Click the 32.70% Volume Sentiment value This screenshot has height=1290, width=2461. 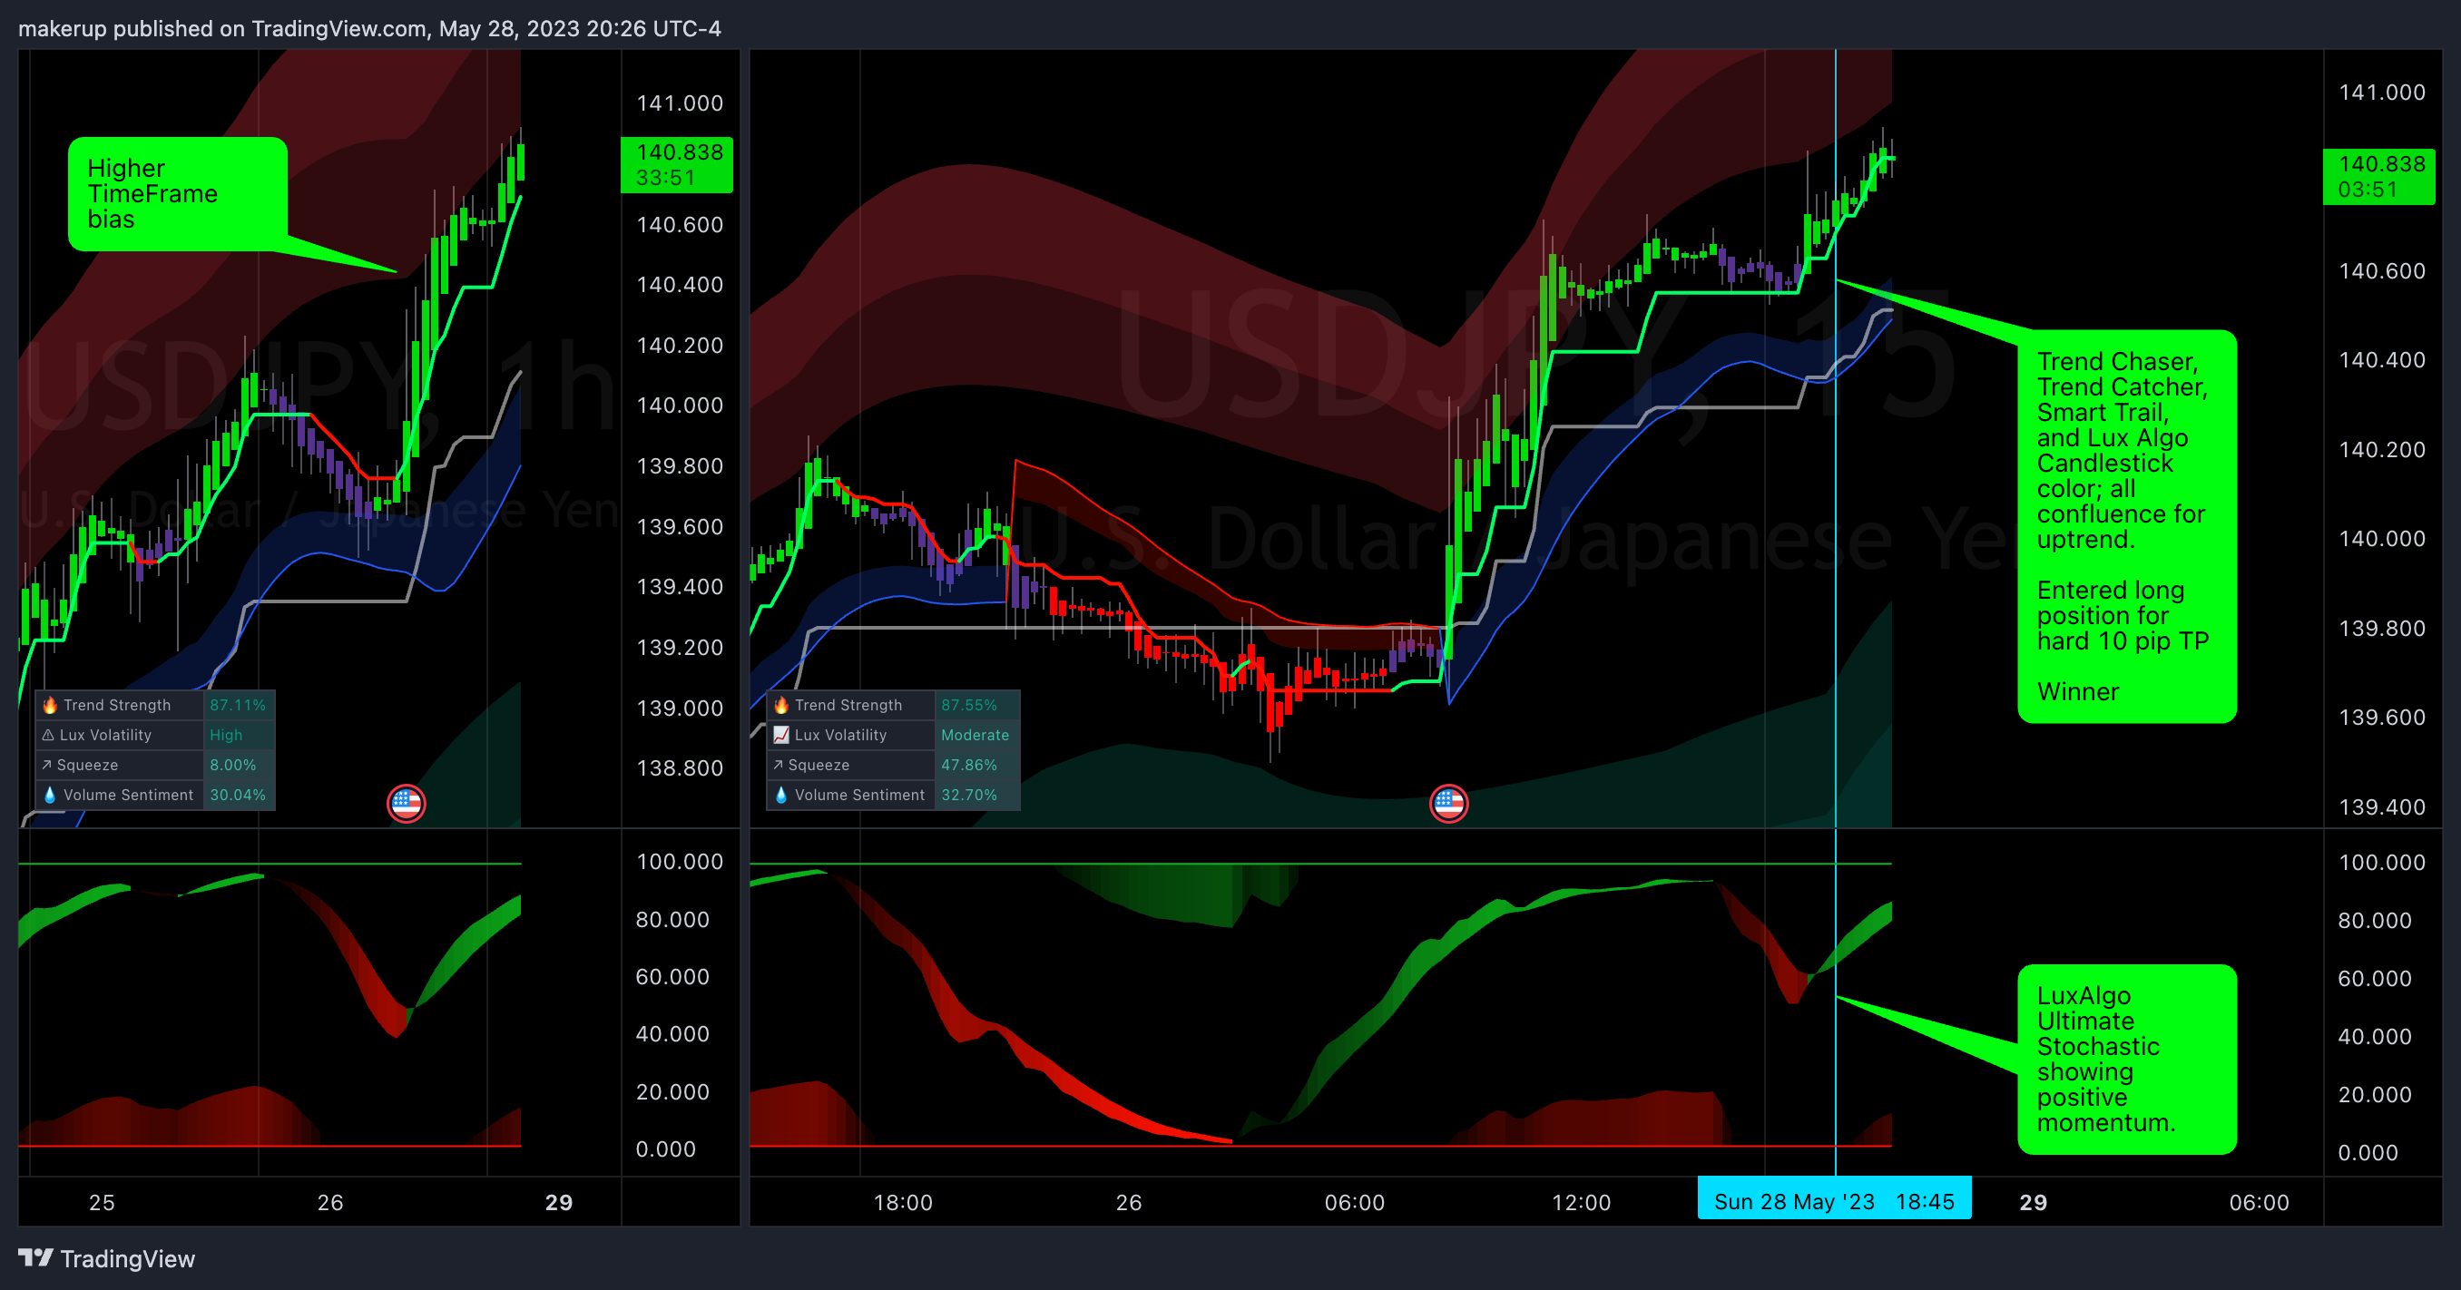point(969,795)
